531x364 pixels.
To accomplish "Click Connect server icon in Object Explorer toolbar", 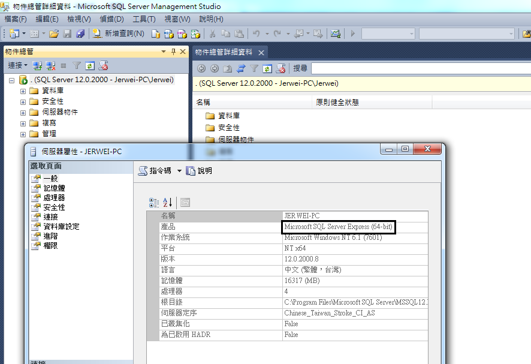I will [37, 66].
